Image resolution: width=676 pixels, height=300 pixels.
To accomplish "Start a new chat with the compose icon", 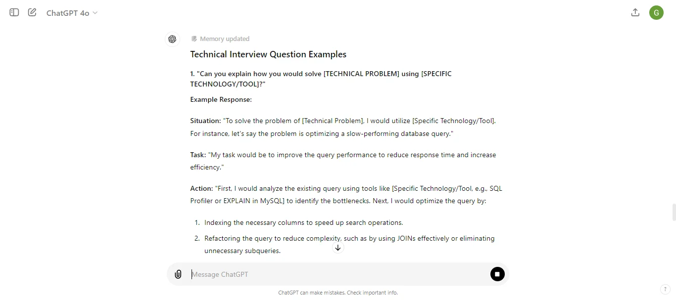I will click(x=32, y=12).
